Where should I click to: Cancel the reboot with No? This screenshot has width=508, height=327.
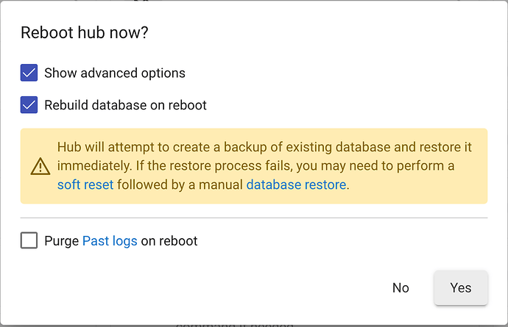coord(401,287)
